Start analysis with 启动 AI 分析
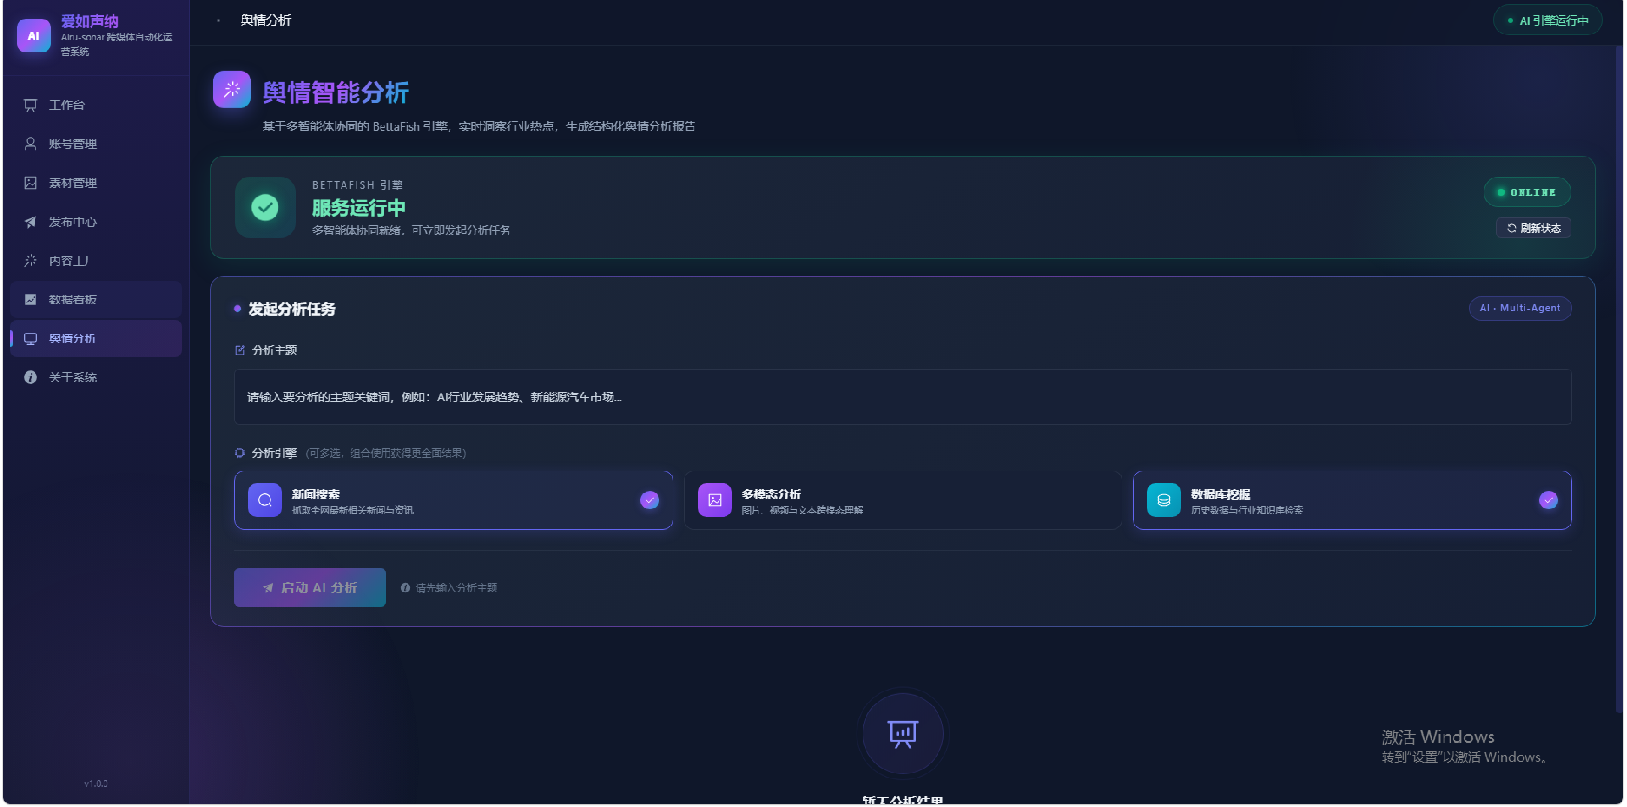Viewport: 1627px width, 807px height. click(310, 588)
